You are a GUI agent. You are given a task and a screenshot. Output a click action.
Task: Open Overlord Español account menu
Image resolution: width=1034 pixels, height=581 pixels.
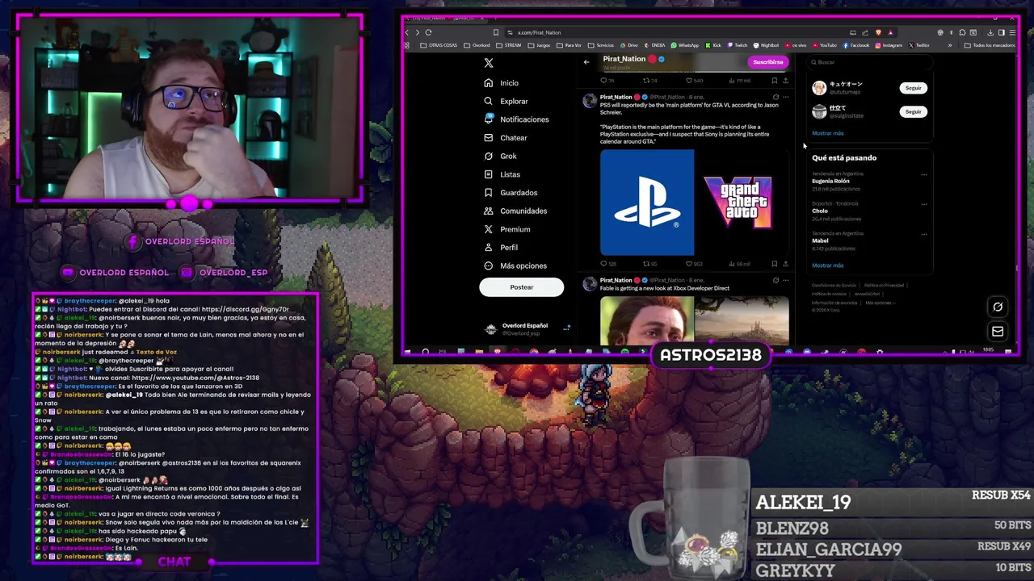pos(527,328)
